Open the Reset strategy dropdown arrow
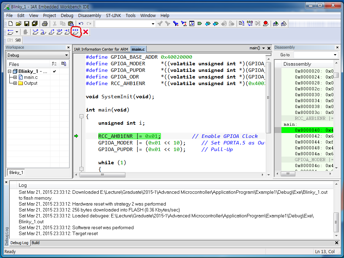Screen dimensions: 344x258 [17, 32]
